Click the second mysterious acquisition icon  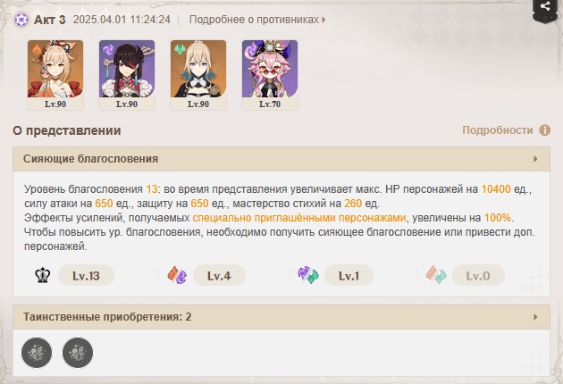78,353
